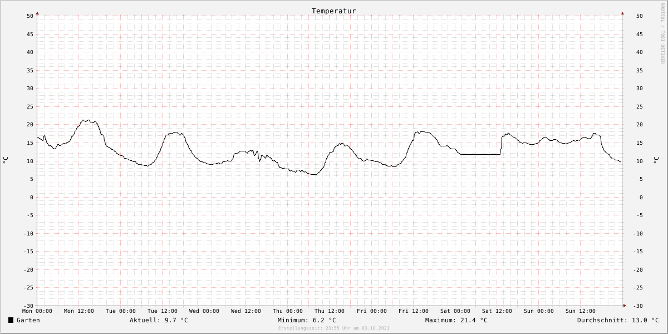Click the Sat 12:00 axis label
668x334 pixels.
pos(497,311)
